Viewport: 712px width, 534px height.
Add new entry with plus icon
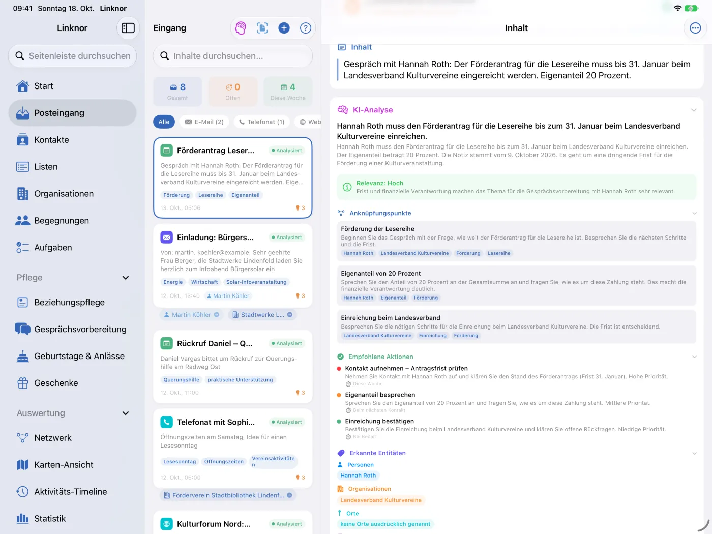284,28
